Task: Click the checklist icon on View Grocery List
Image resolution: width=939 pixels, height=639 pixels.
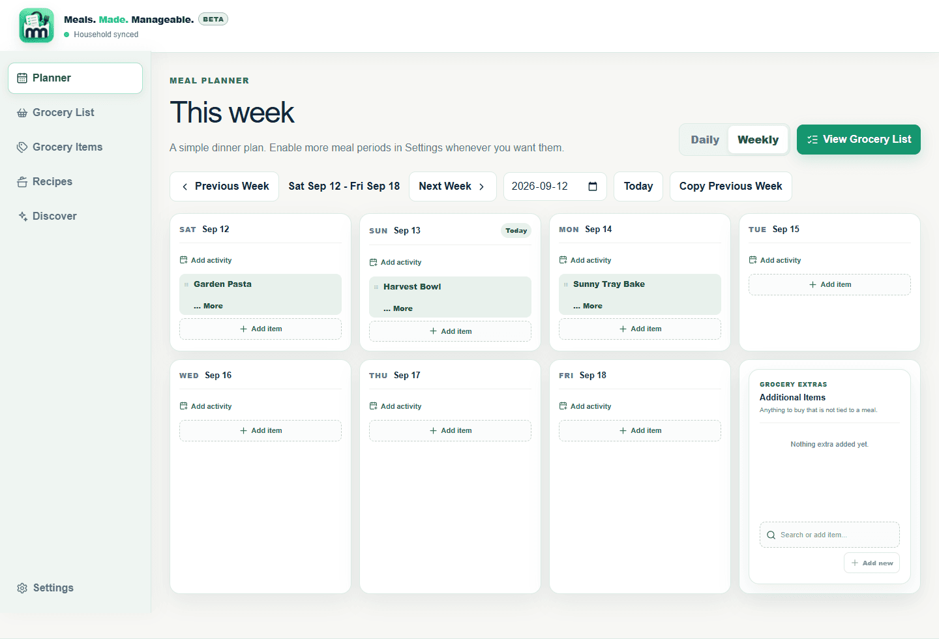Action: [812, 140]
